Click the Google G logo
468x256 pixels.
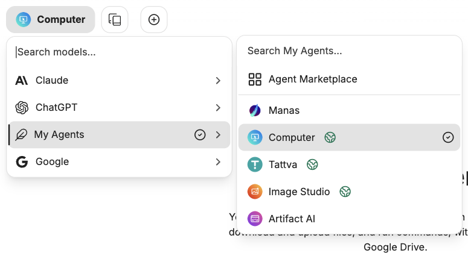click(x=22, y=161)
